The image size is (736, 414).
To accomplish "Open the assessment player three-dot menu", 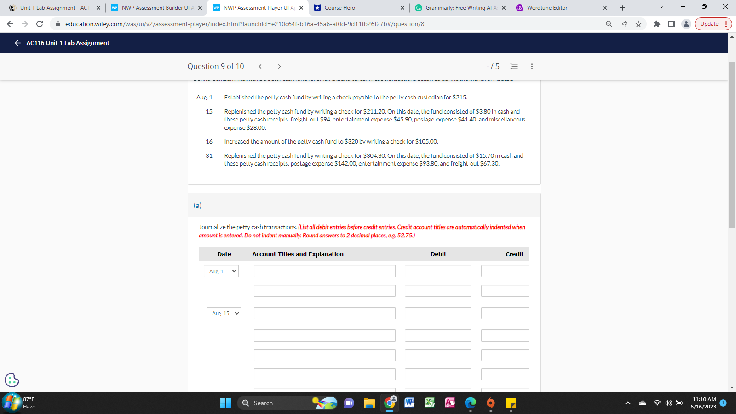I will click(x=532, y=66).
